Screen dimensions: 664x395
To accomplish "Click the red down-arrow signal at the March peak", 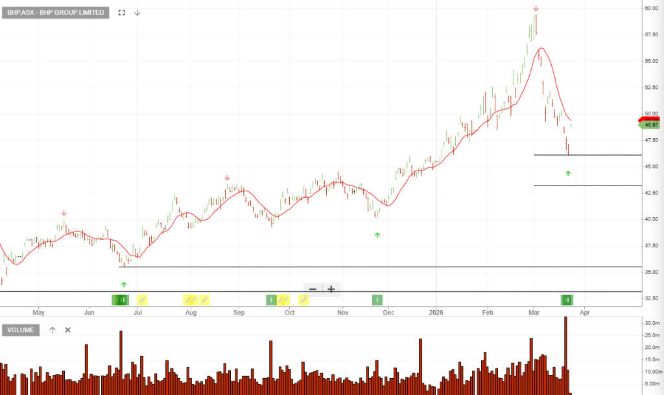I will point(536,8).
